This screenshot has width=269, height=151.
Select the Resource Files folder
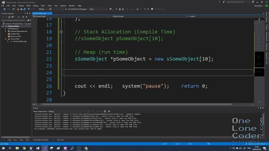(16, 36)
